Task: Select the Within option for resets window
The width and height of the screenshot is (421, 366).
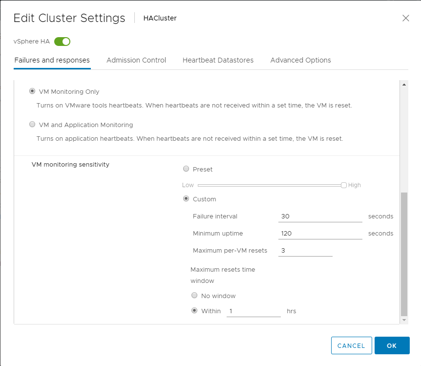Action: point(194,310)
